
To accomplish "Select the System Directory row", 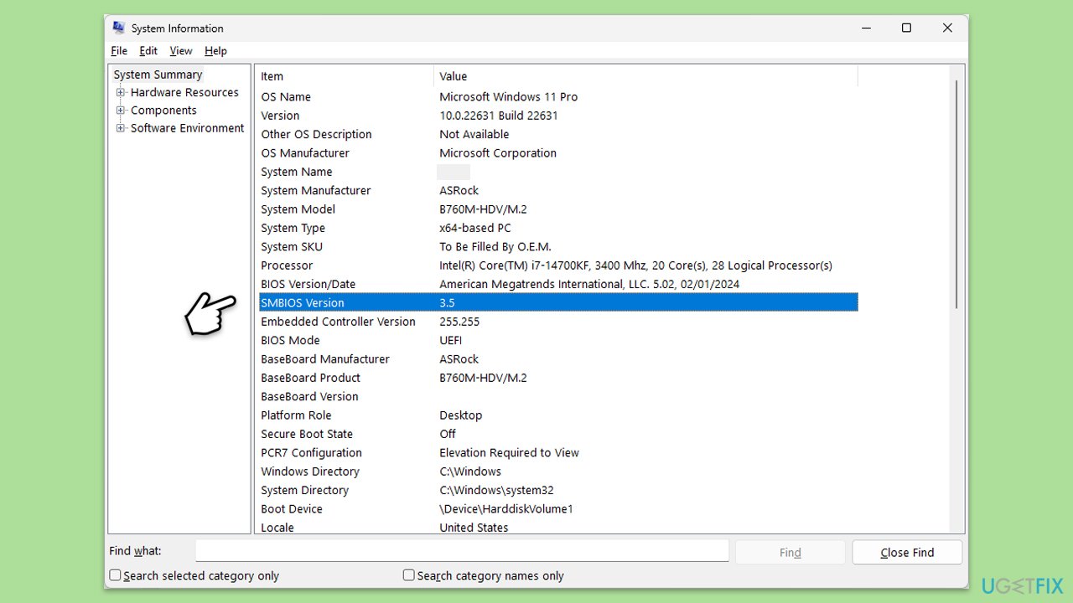I will 558,490.
